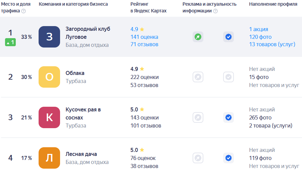This screenshot has height=174, width=302.
Task: Select the blue З company logo
Action: pos(49,37)
